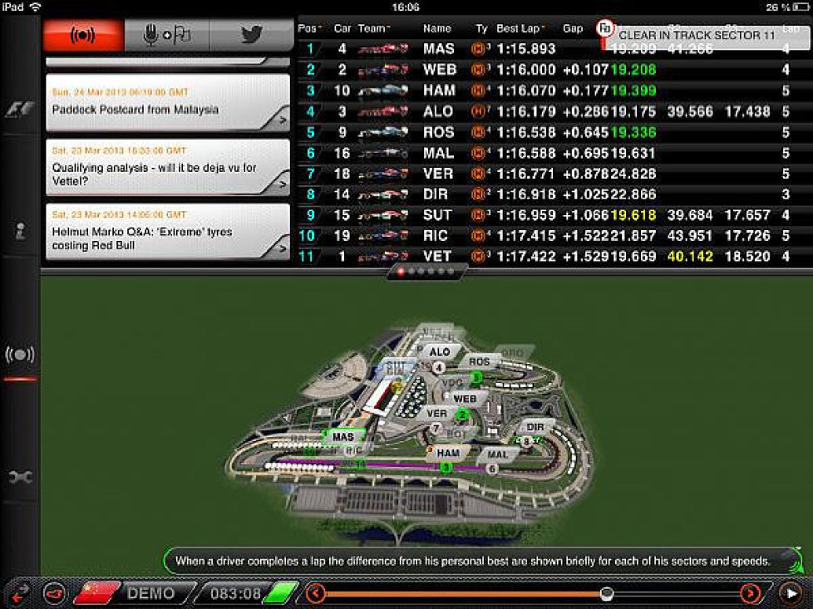
Task: Click yellow sector time 40.142
Action: (690, 256)
